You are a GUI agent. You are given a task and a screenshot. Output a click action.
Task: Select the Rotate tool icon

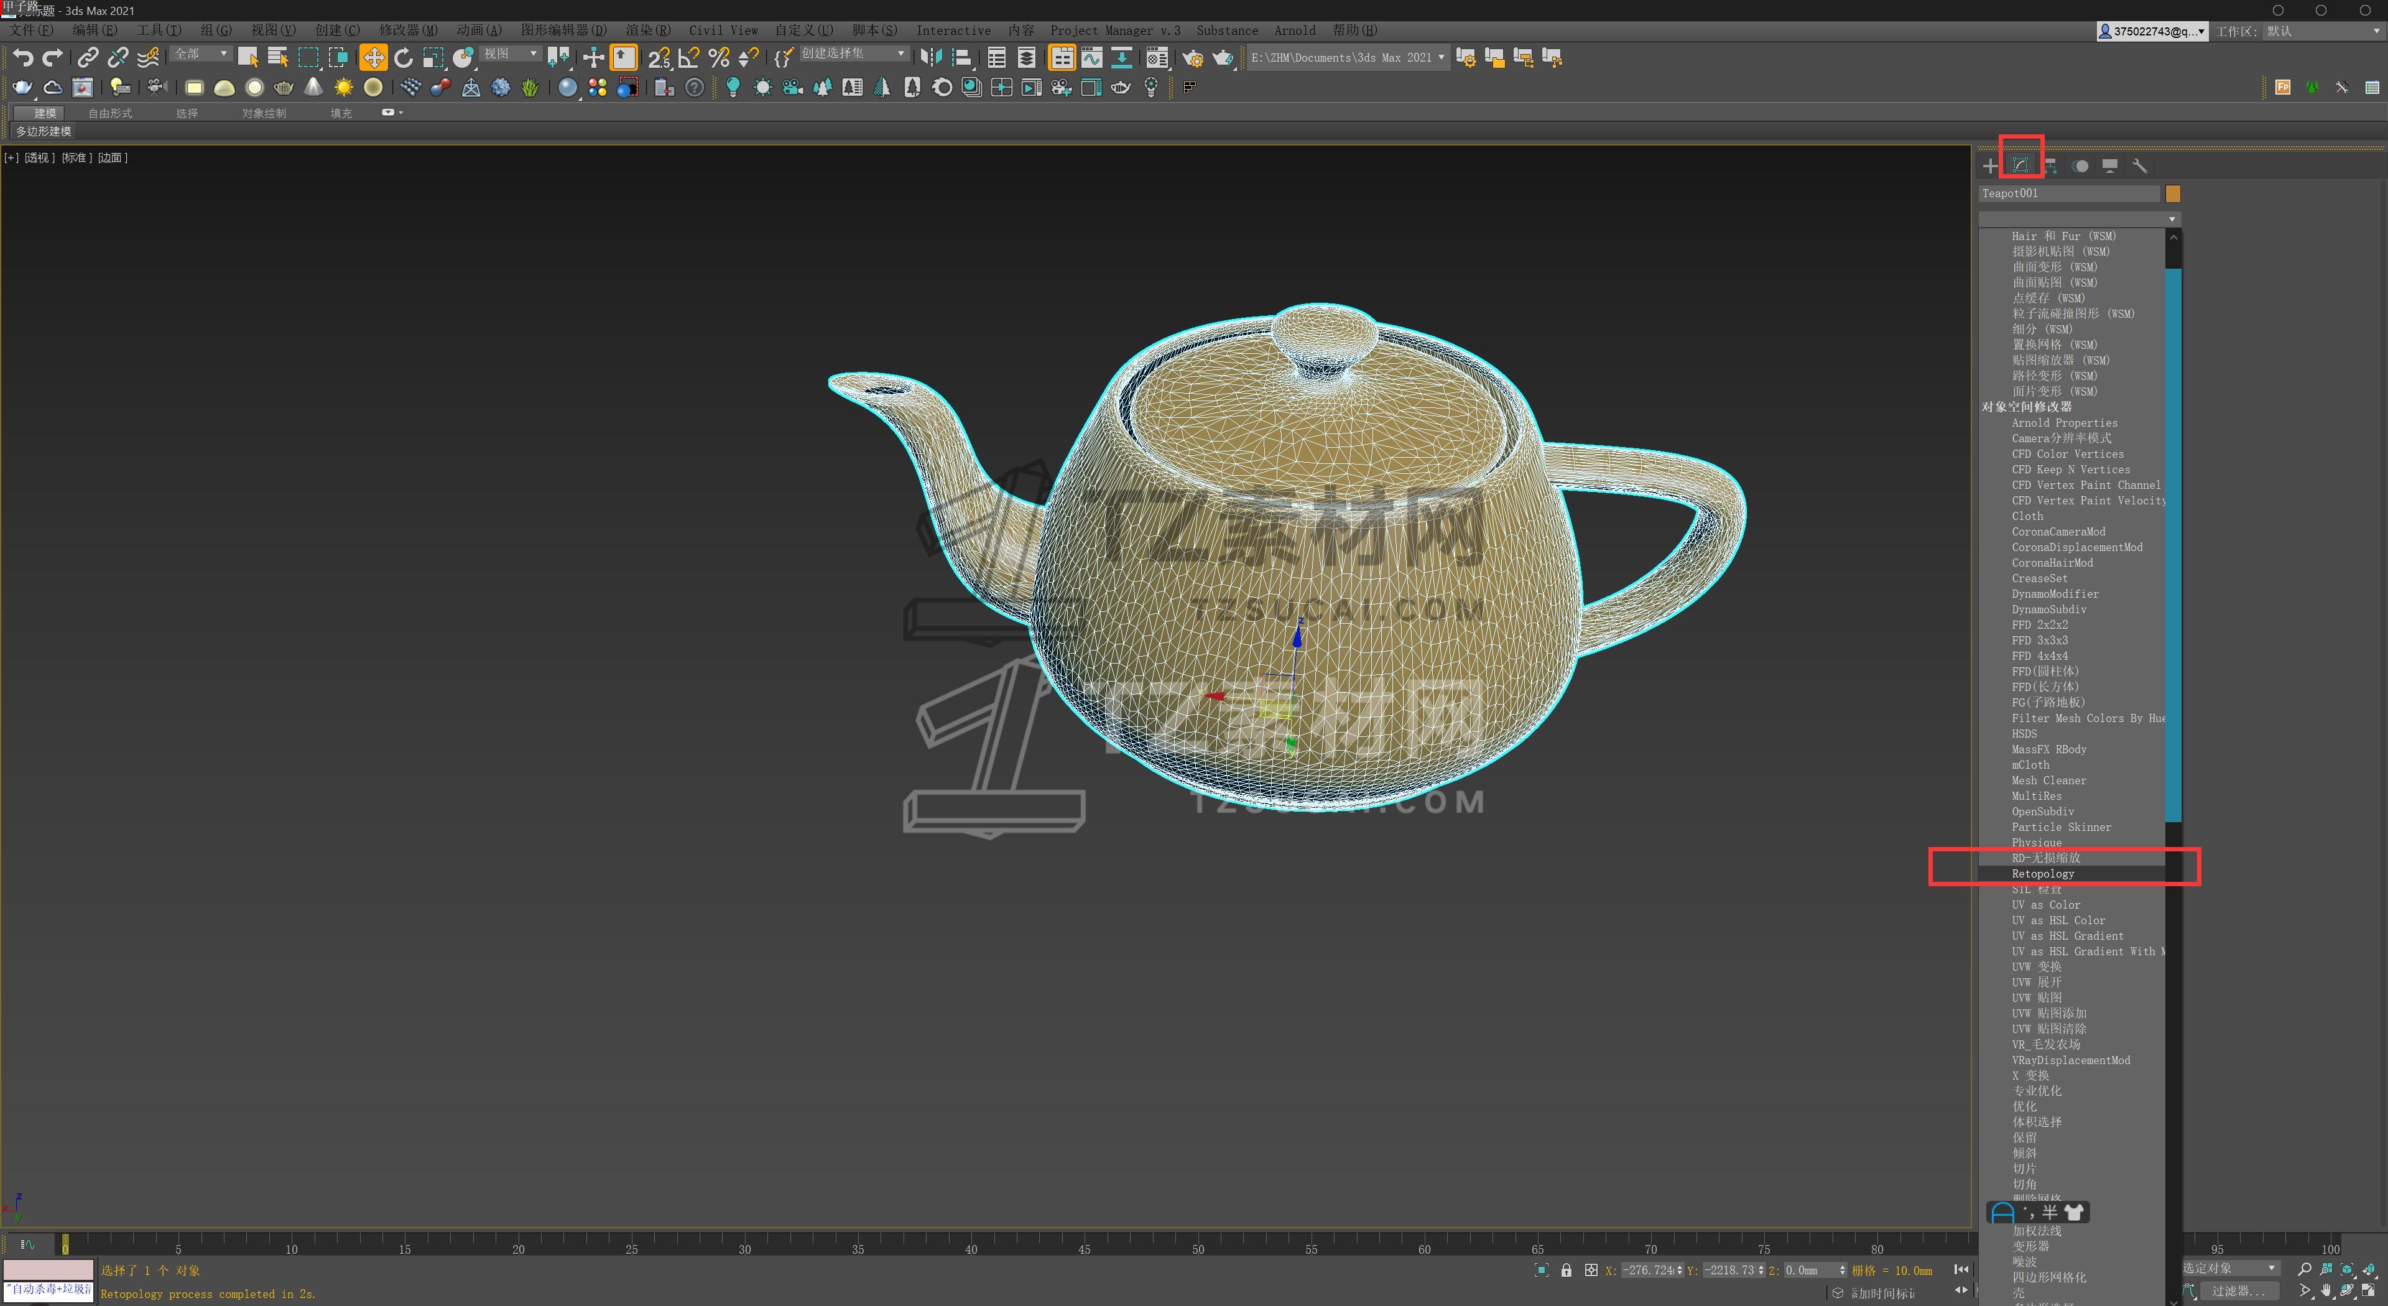(403, 57)
